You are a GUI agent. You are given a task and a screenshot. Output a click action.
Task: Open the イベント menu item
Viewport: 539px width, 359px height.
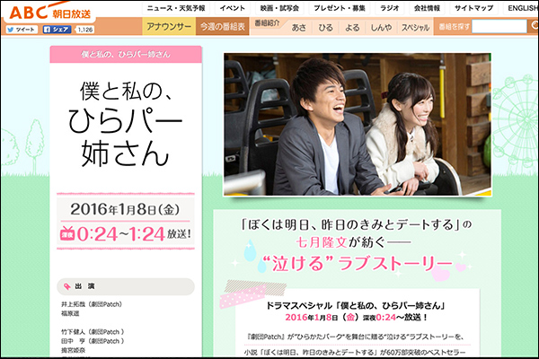[232, 8]
